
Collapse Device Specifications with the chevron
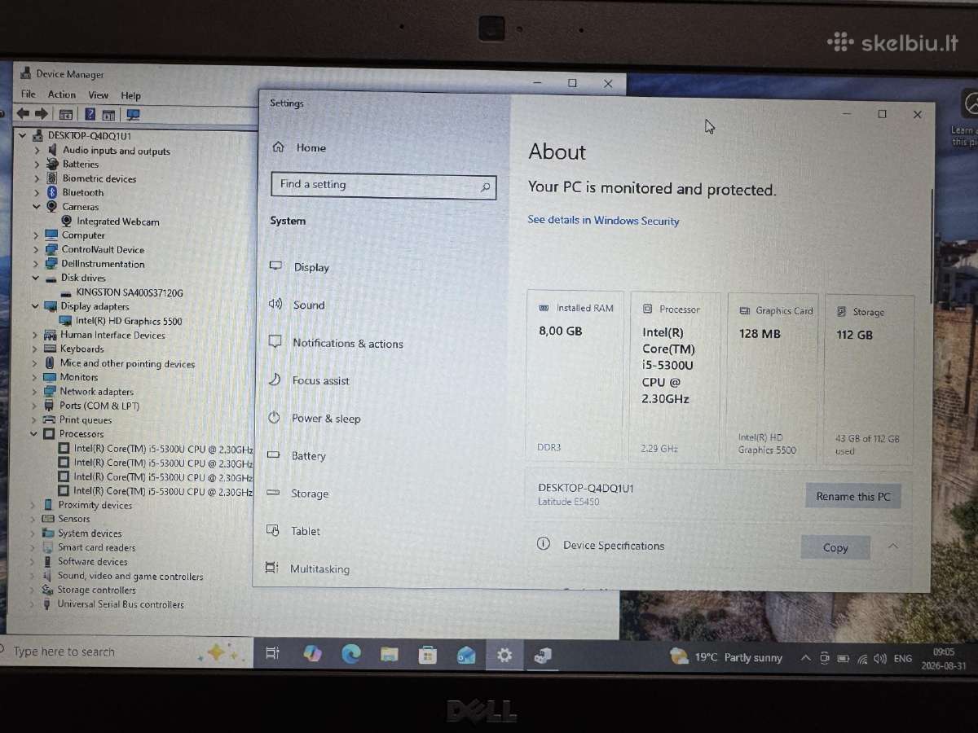pyautogui.click(x=892, y=546)
